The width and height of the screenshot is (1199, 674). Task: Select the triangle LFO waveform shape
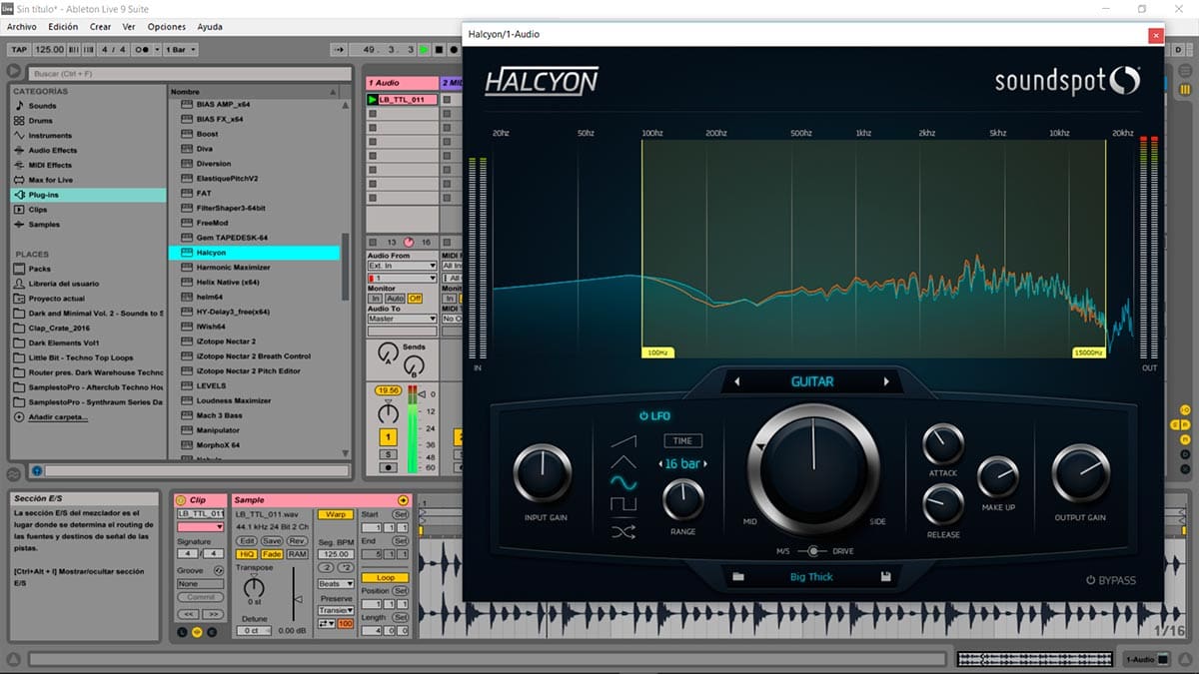coord(623,461)
